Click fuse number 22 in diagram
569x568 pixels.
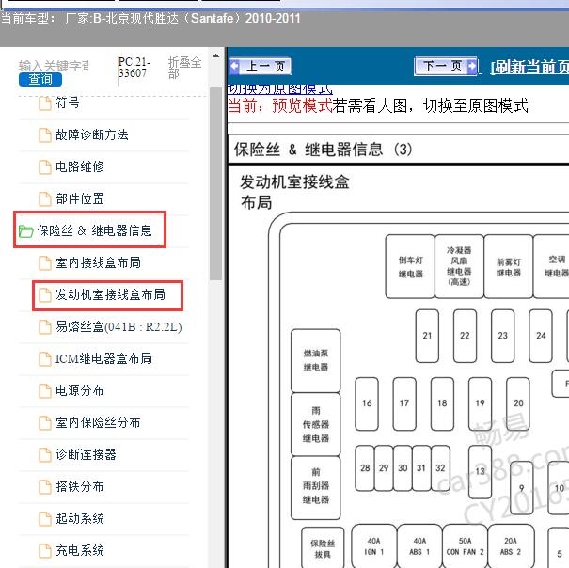465,336
